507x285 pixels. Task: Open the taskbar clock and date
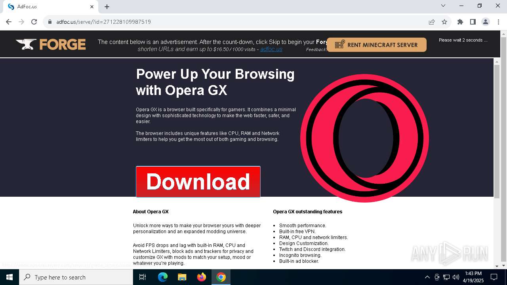point(473,277)
